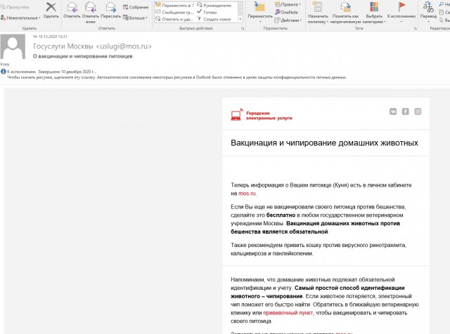The height and width of the screenshot is (334, 450).
Task: Open the VK social icon in email
Action: tap(393, 112)
